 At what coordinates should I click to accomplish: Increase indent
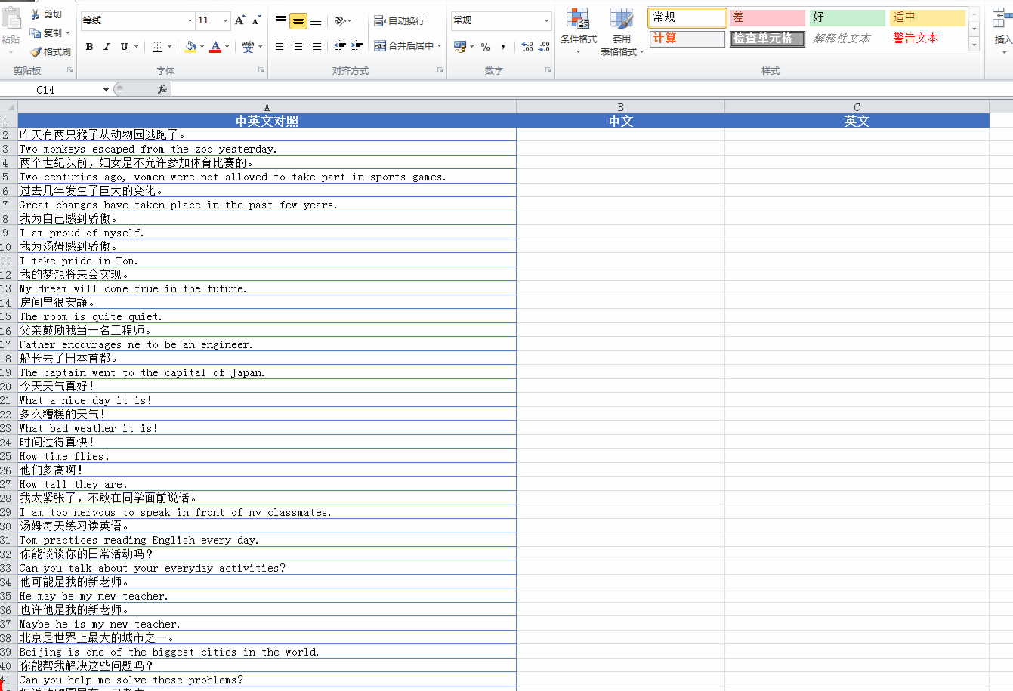click(357, 46)
